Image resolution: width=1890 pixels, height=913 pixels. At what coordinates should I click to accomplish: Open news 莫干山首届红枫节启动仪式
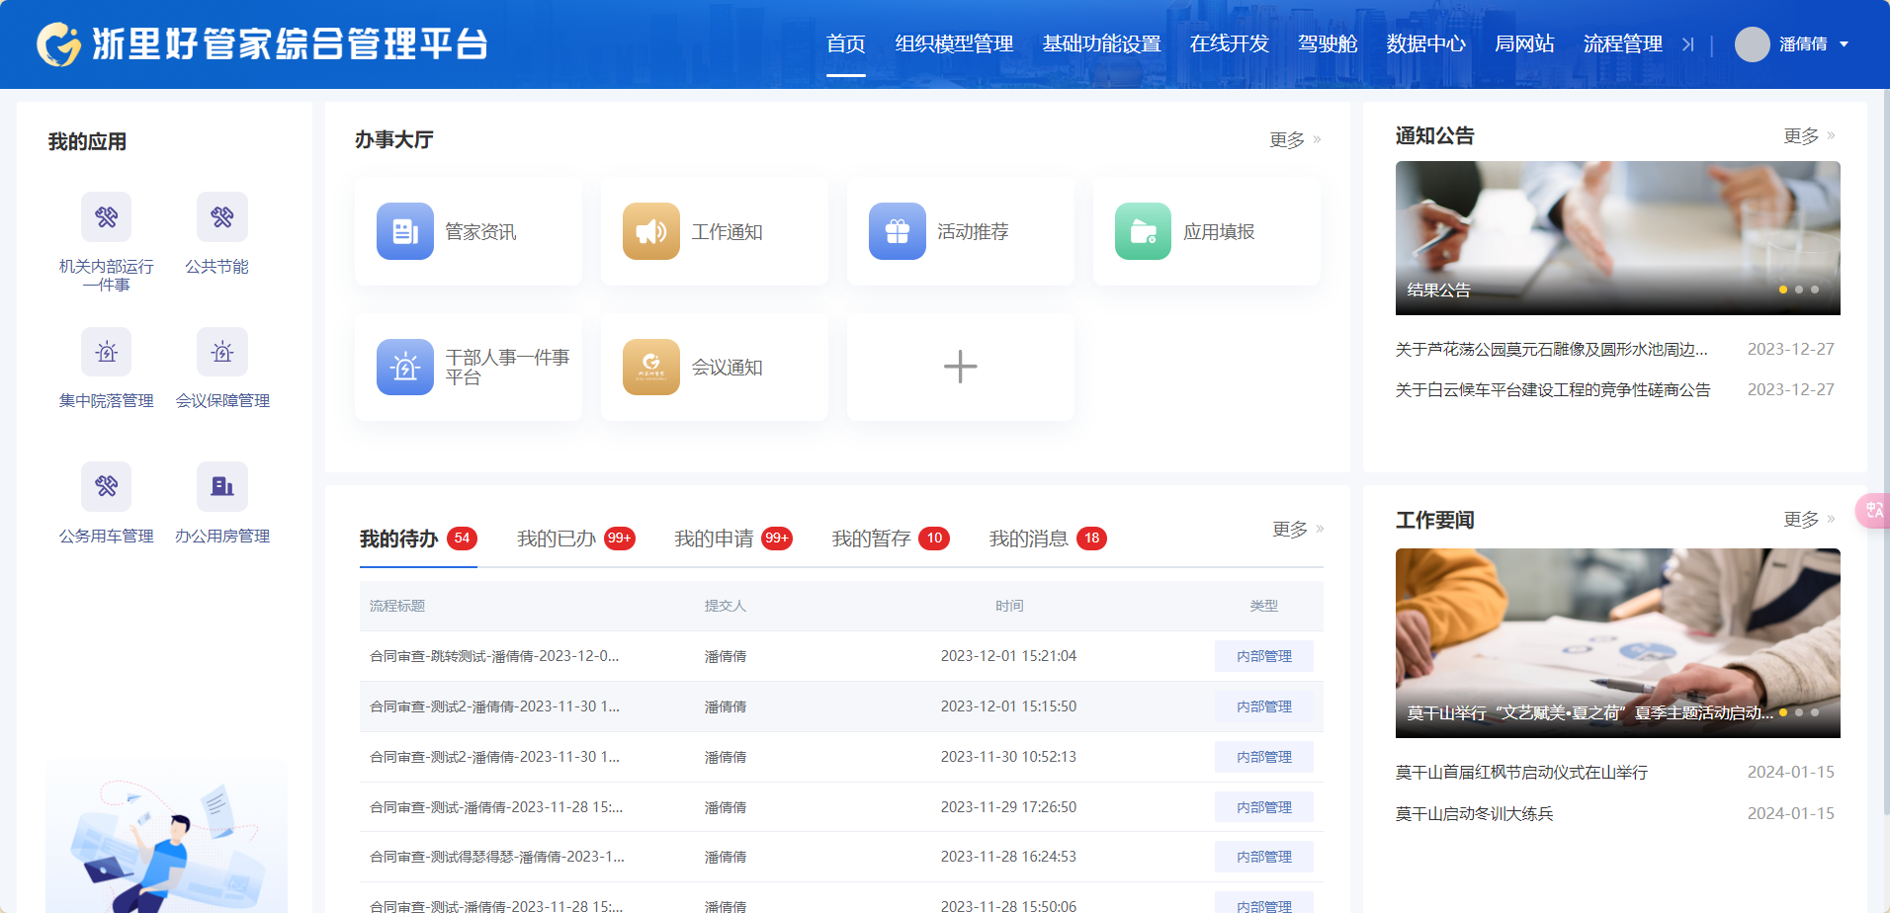1521,772
